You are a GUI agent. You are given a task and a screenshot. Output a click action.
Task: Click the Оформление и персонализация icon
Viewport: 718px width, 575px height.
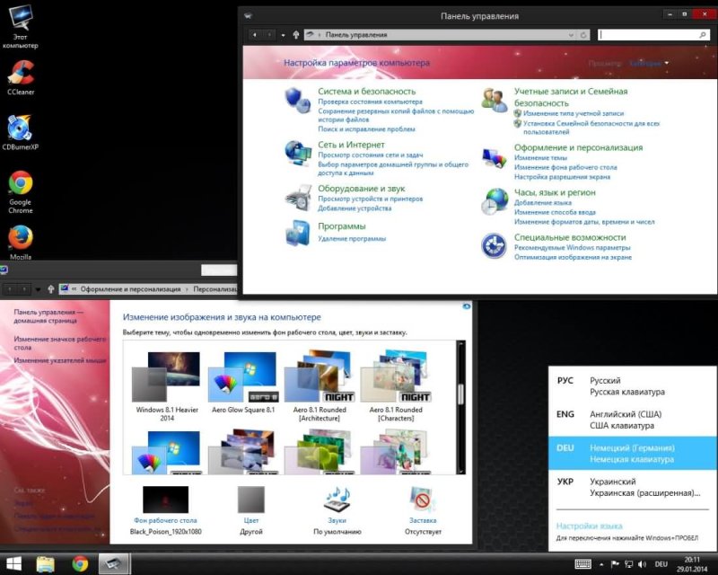coord(495,158)
